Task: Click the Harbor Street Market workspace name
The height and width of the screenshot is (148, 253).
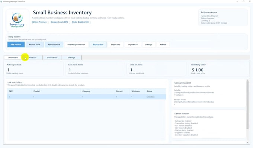Action: 209,16
